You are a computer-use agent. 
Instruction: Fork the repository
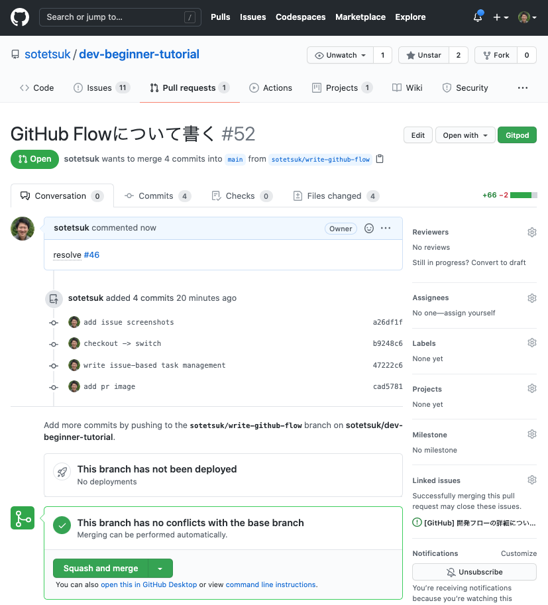tap(496, 55)
